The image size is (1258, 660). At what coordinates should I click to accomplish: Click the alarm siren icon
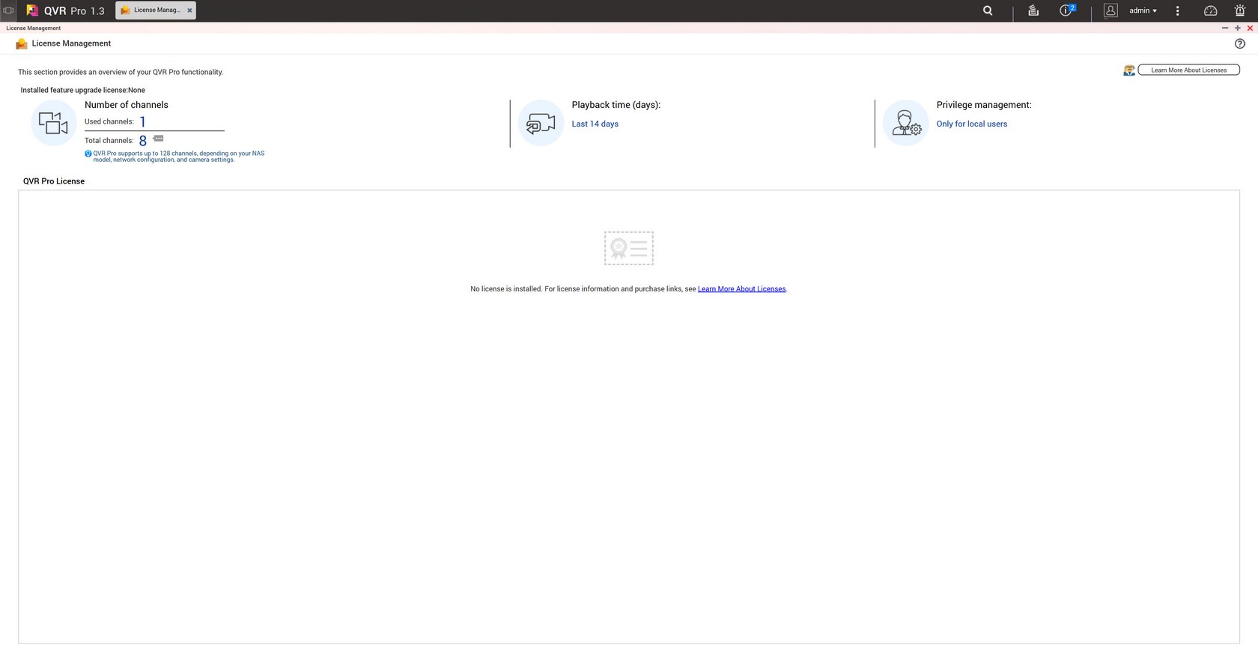1240,10
